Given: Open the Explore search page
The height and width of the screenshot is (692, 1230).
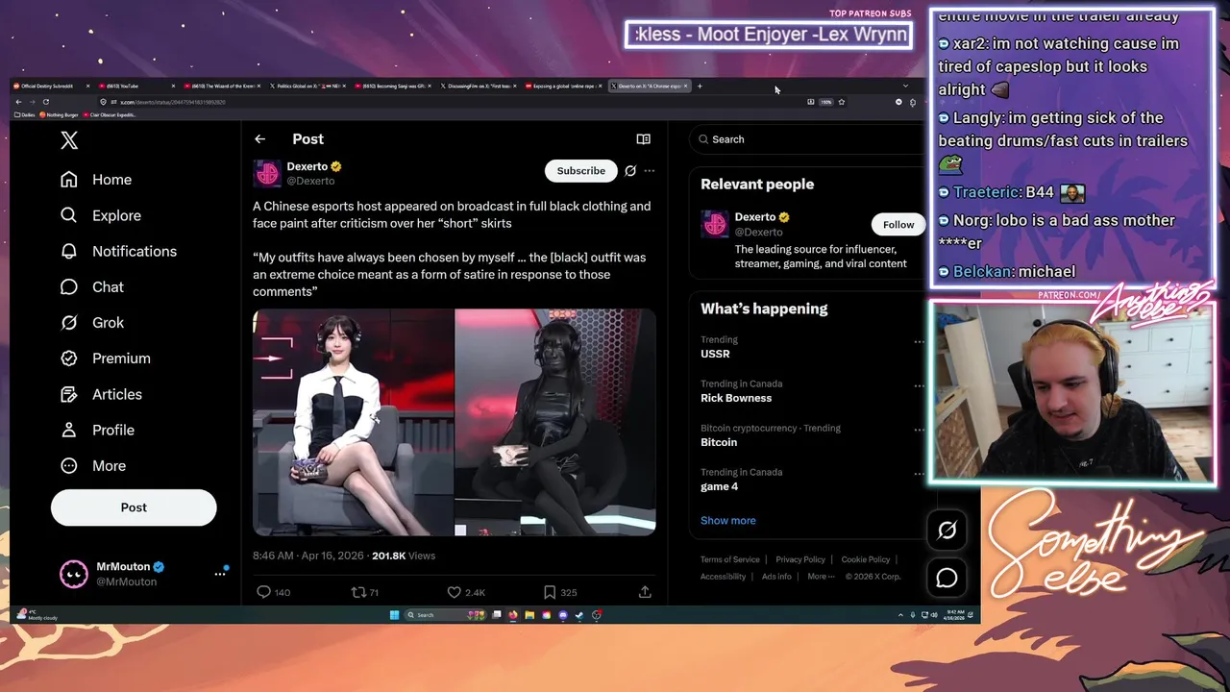Looking at the screenshot, I should pyautogui.click(x=101, y=215).
